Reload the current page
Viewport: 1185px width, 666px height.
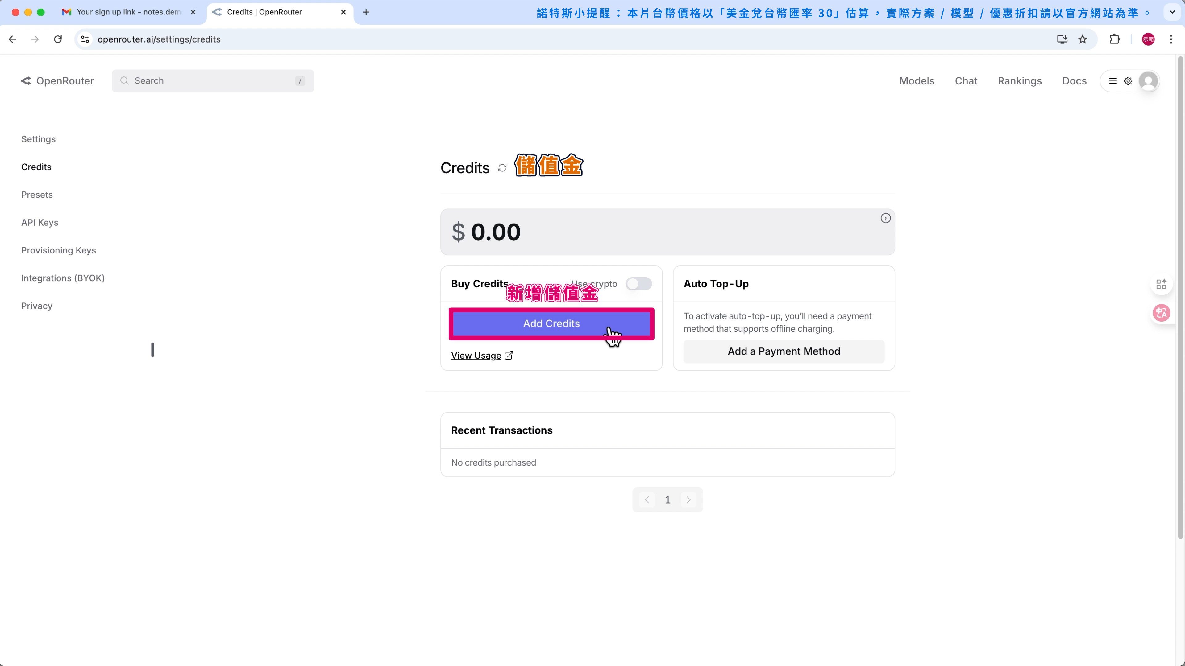[58, 39]
